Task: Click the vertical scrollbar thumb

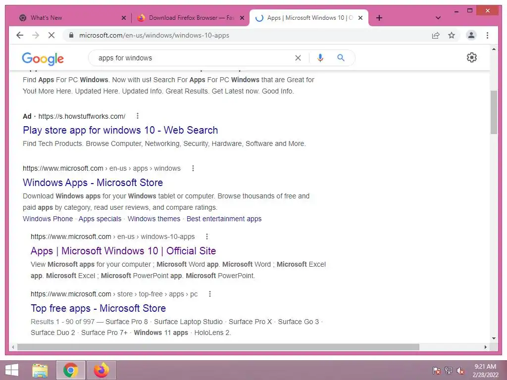Action: [494, 112]
